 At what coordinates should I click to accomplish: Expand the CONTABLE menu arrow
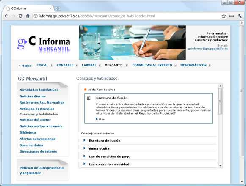[76, 66]
